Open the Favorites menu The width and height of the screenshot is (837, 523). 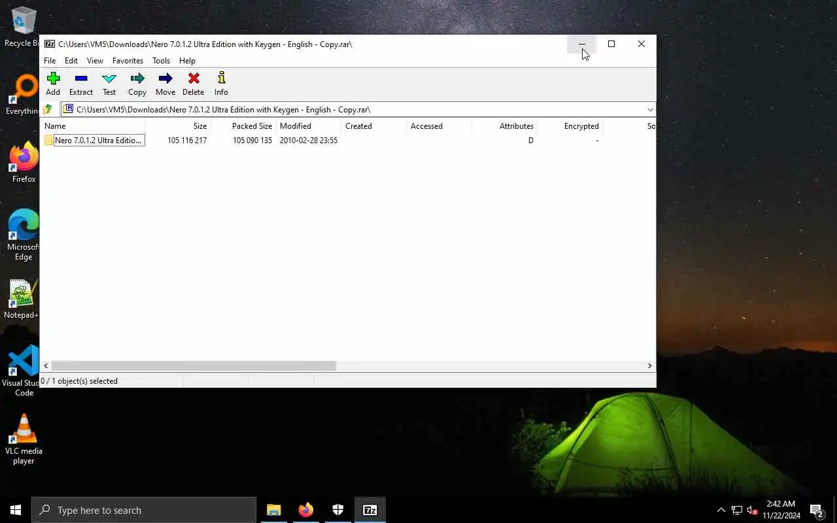128,61
